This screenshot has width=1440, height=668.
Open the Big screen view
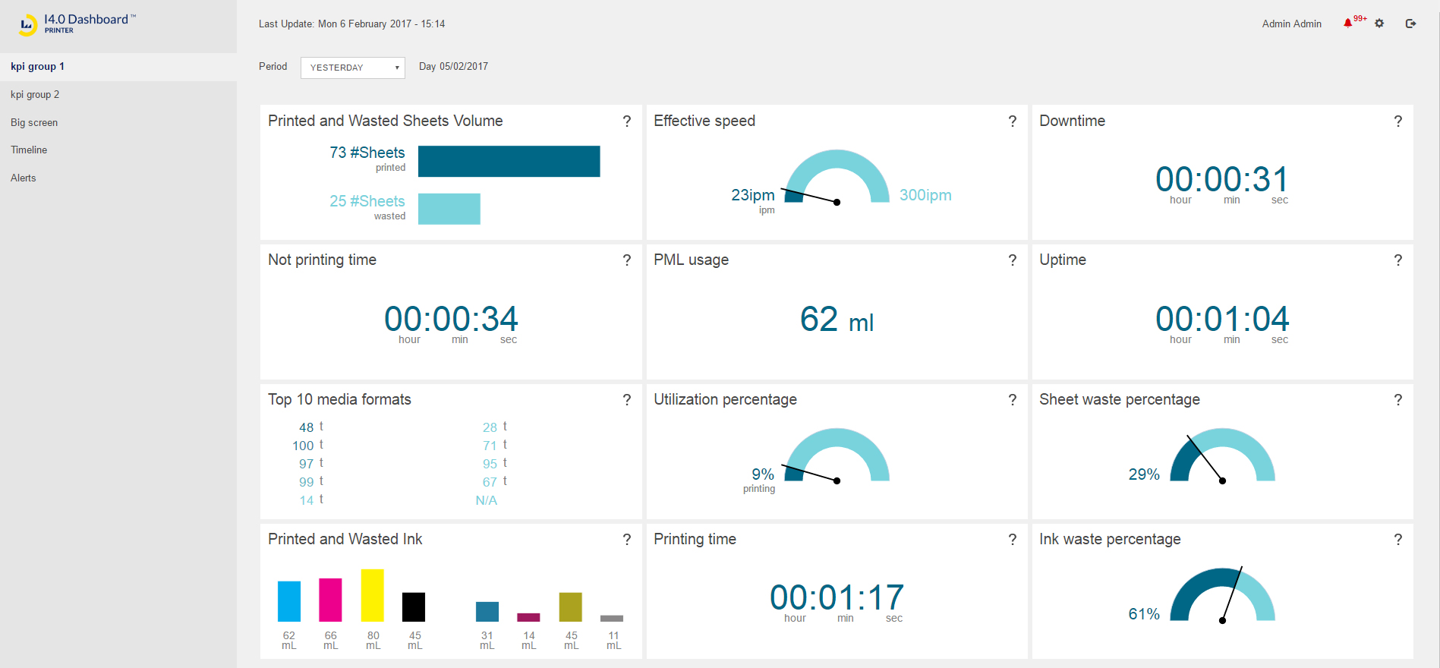pyautogui.click(x=34, y=123)
